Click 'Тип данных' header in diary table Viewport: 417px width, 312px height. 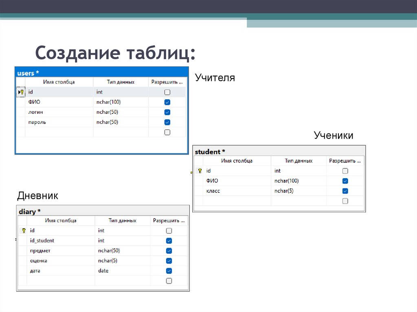122,220
